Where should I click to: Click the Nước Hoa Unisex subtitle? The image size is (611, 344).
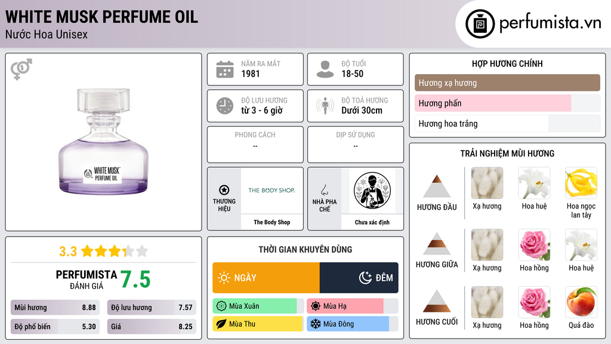[47, 34]
